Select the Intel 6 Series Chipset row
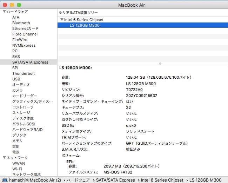The image size is (228, 183). click(x=143, y=20)
